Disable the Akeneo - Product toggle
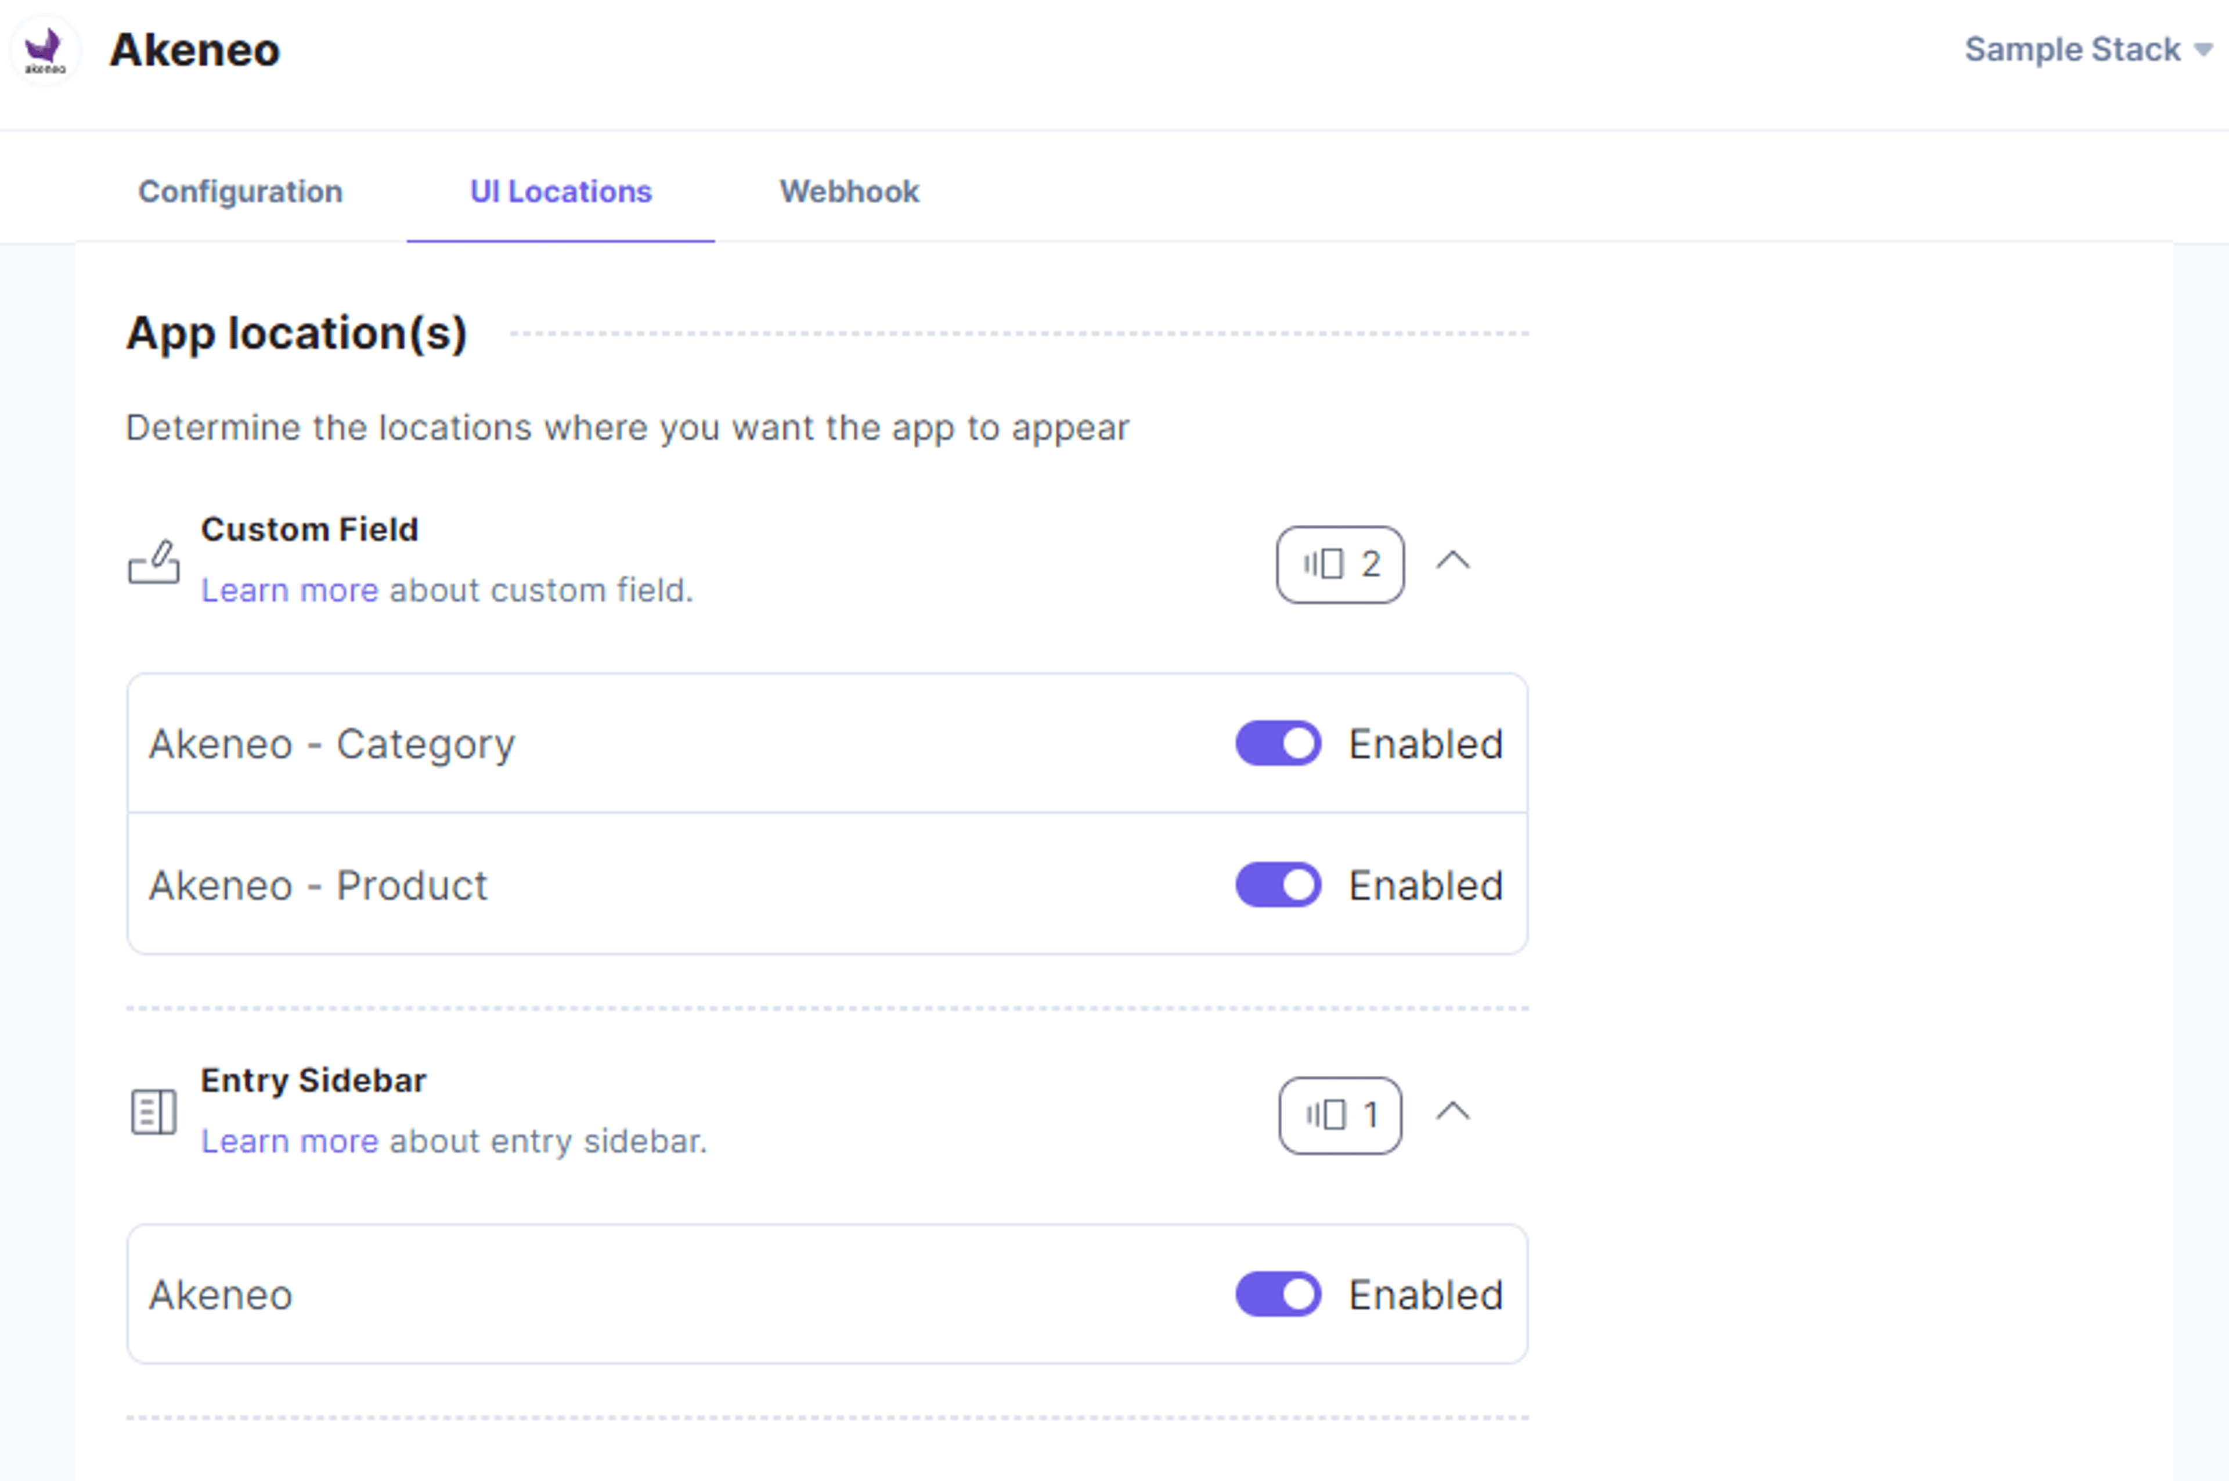The width and height of the screenshot is (2229, 1481). pyautogui.click(x=1278, y=885)
